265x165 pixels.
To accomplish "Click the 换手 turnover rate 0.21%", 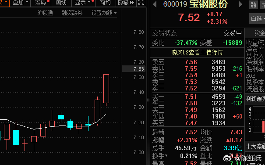I will [x=189, y=156].
